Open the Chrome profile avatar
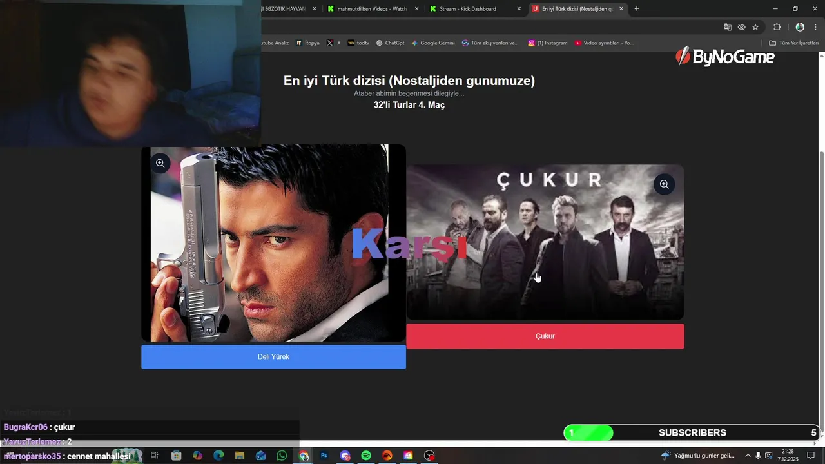825x464 pixels. coord(800,27)
